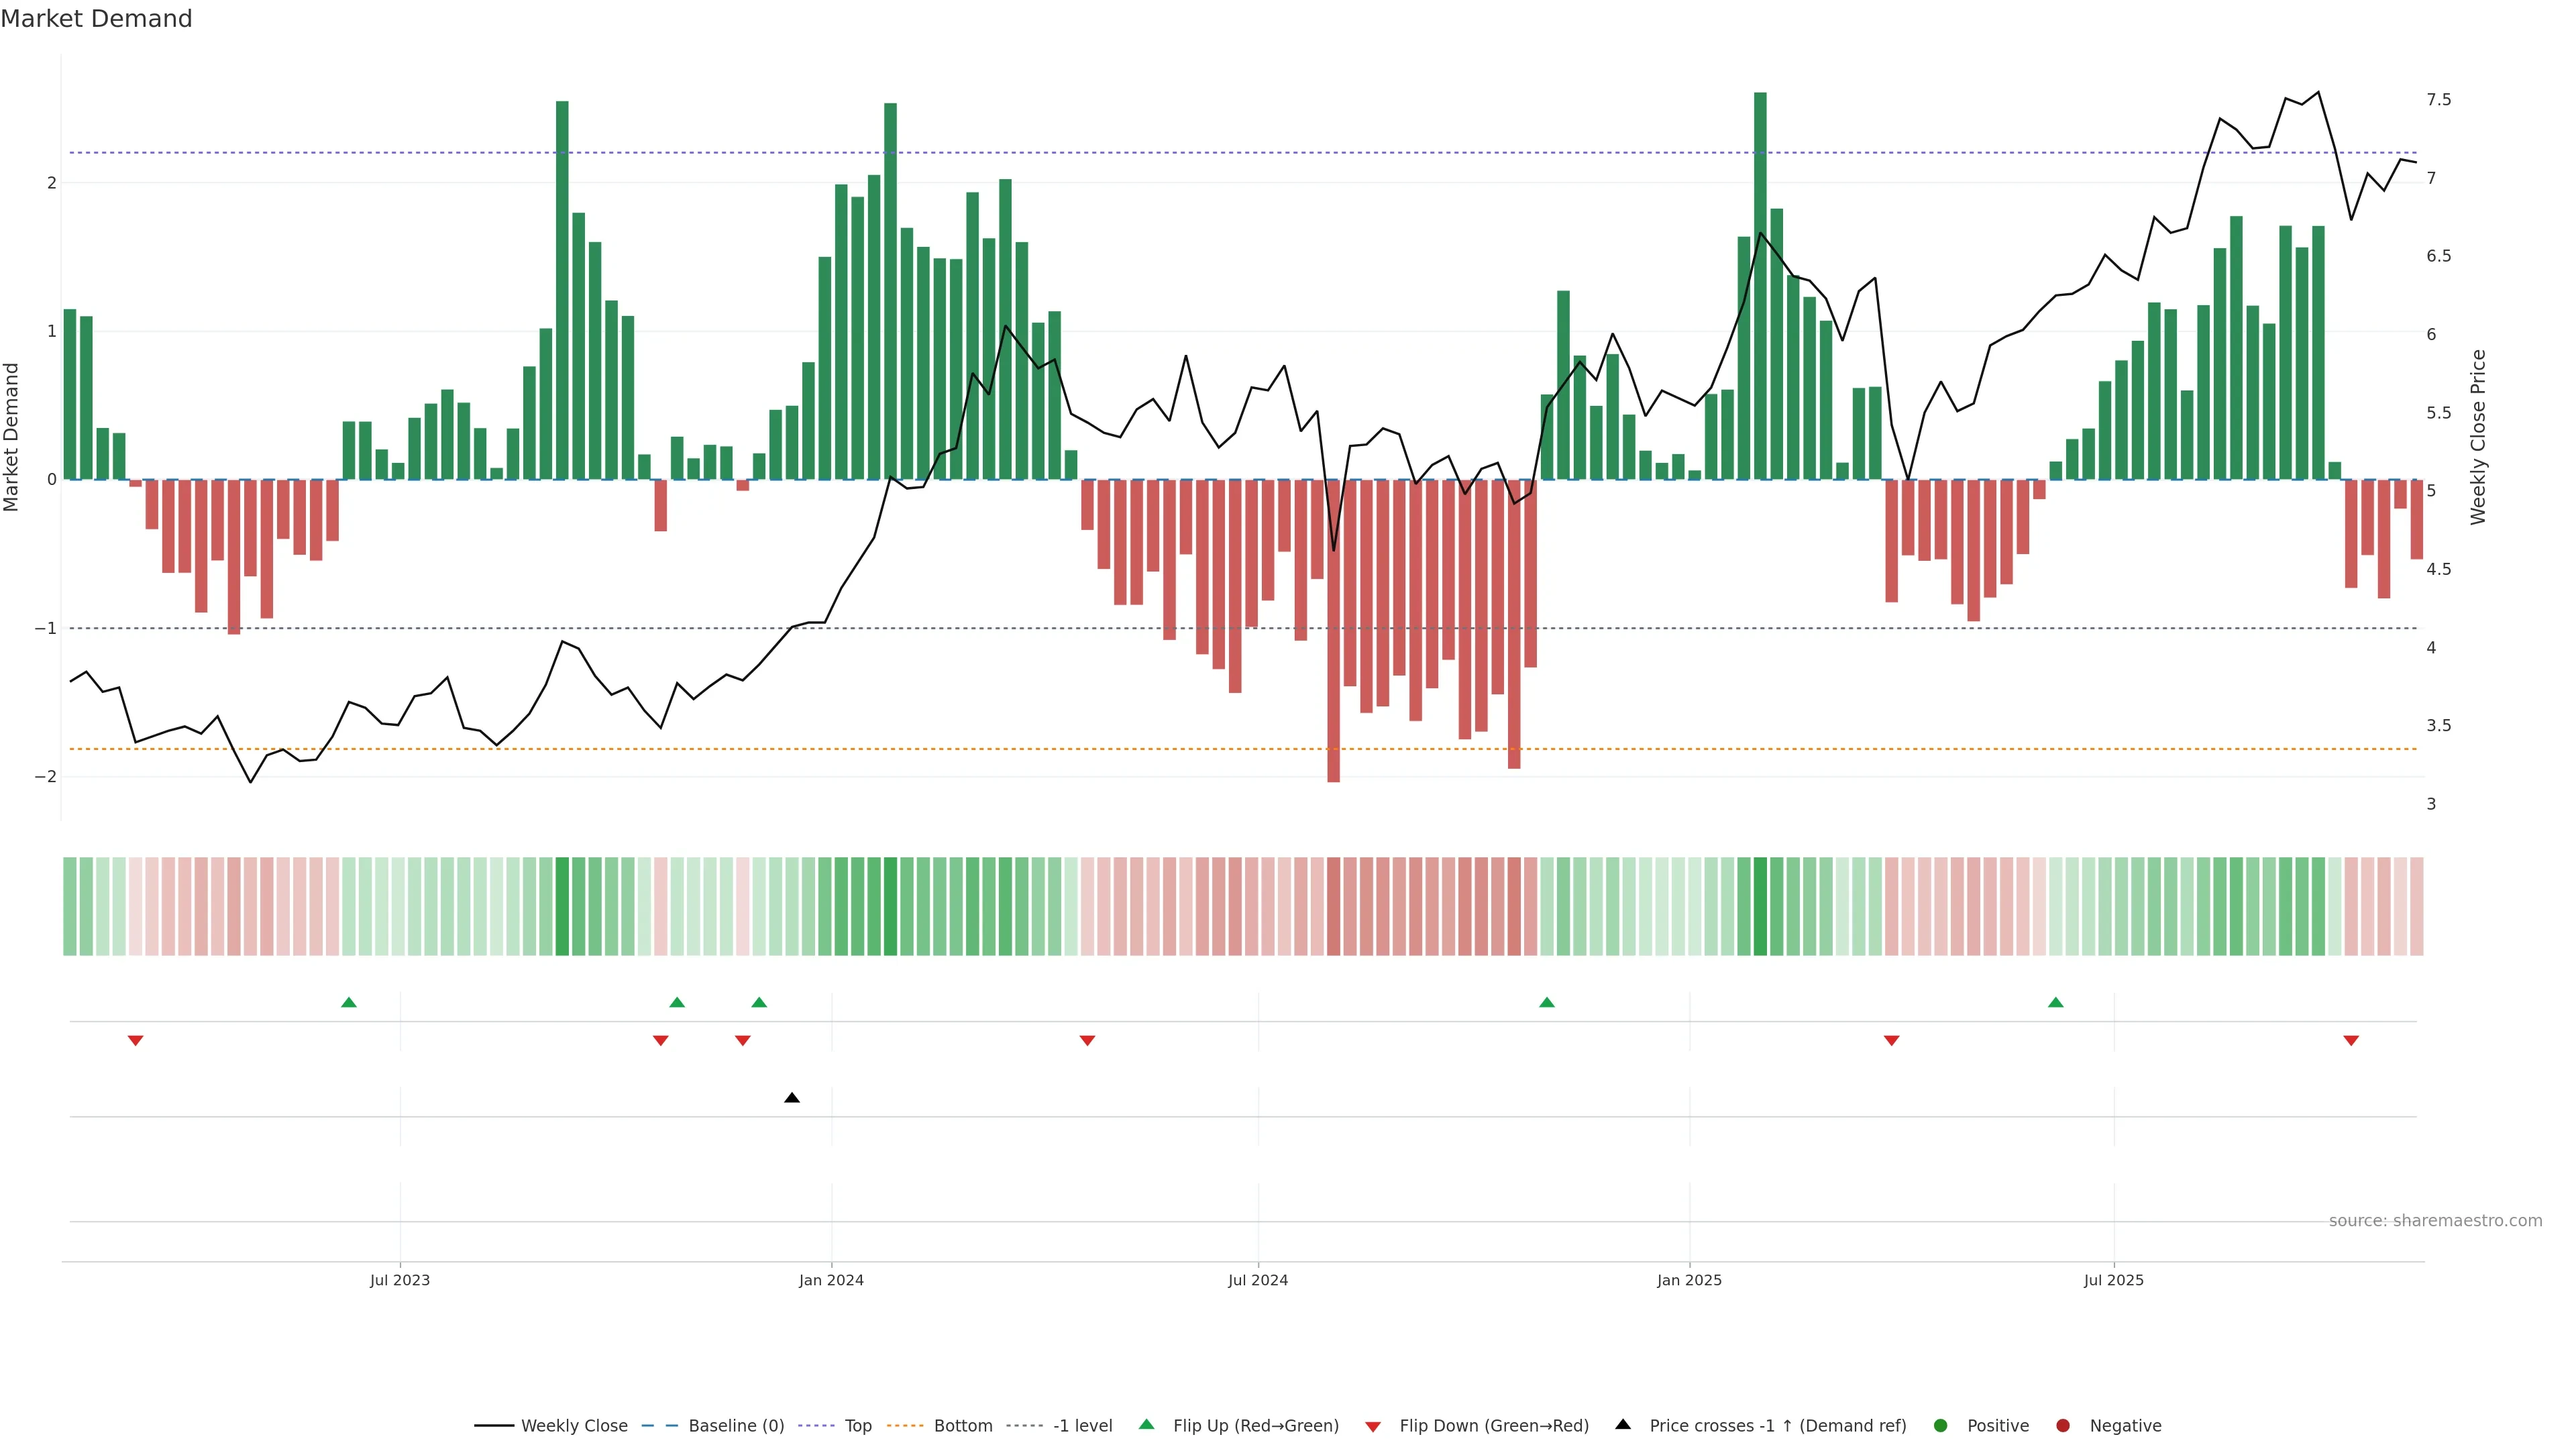Image resolution: width=2576 pixels, height=1449 pixels.
Task: Click the black price-cross triangle marker on the chart
Action: 792,1098
